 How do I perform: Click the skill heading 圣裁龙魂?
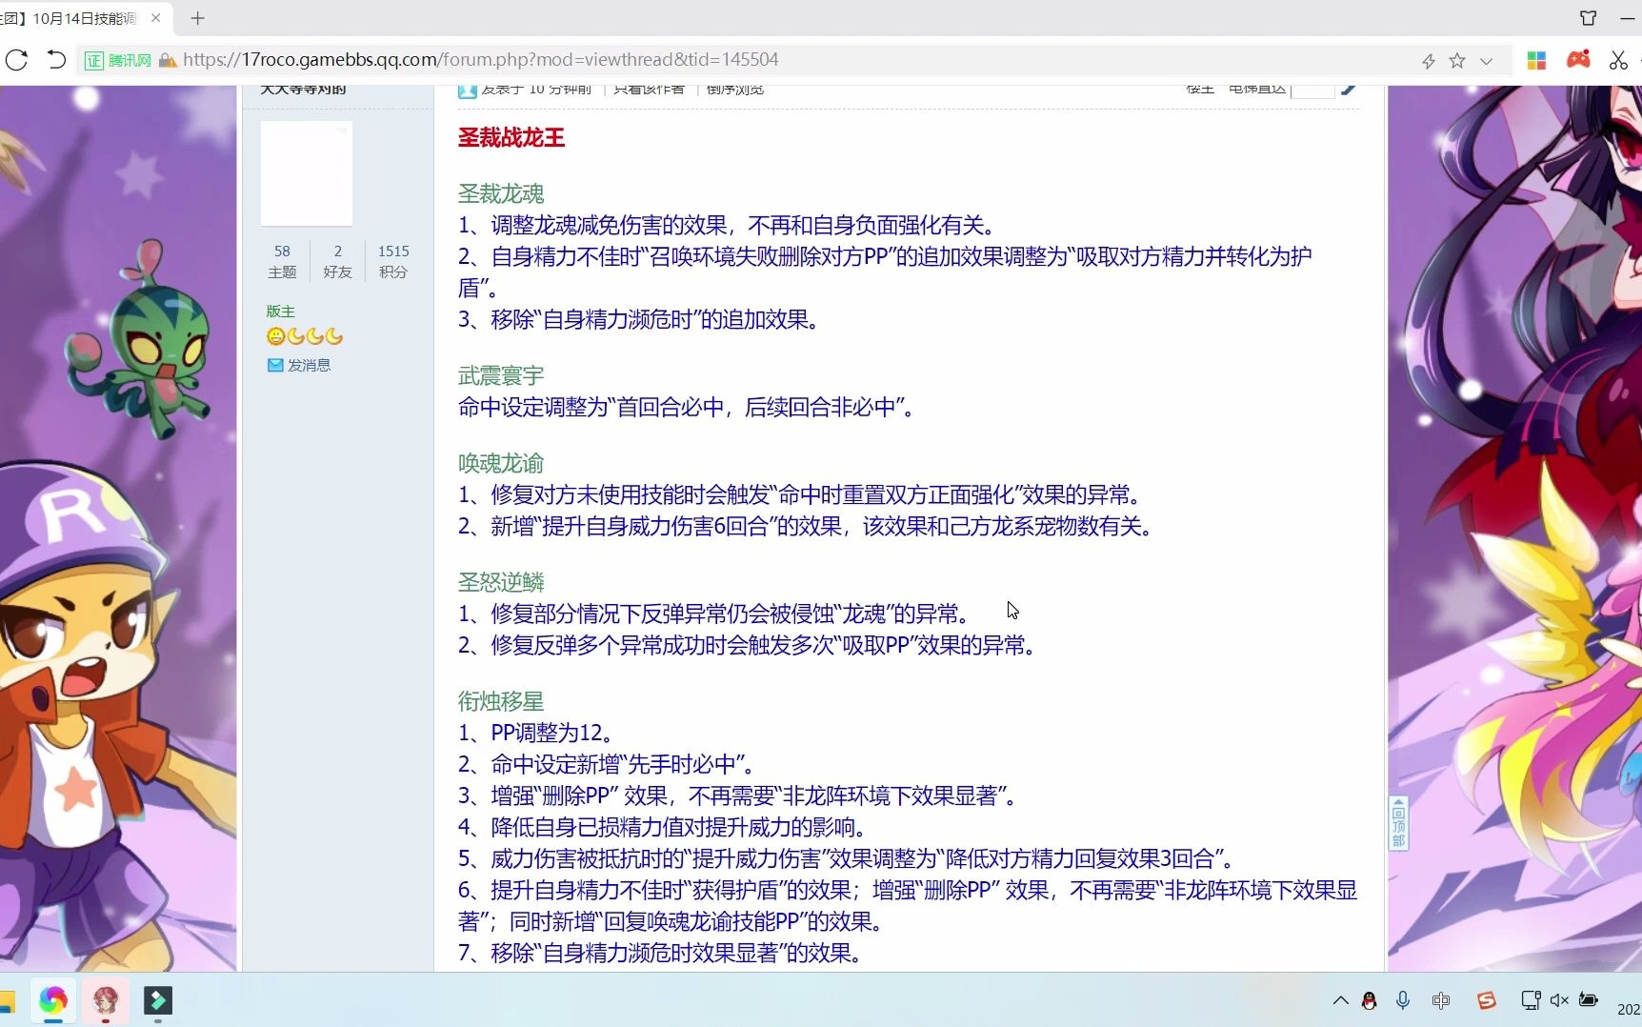click(x=501, y=193)
